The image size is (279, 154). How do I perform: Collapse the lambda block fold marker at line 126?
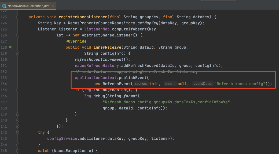18,35
